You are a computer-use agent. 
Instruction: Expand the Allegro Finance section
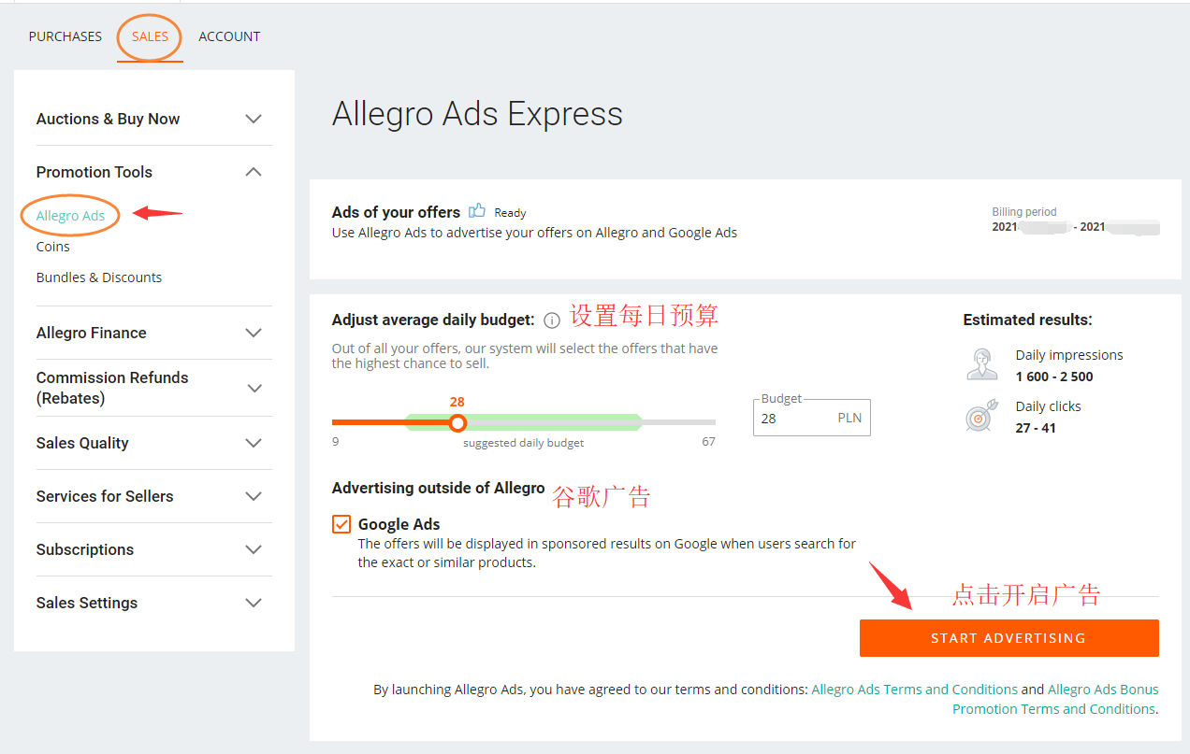(x=253, y=333)
